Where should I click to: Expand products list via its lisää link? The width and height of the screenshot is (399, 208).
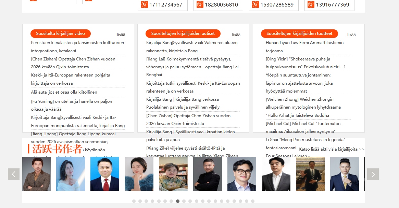click(x=351, y=35)
